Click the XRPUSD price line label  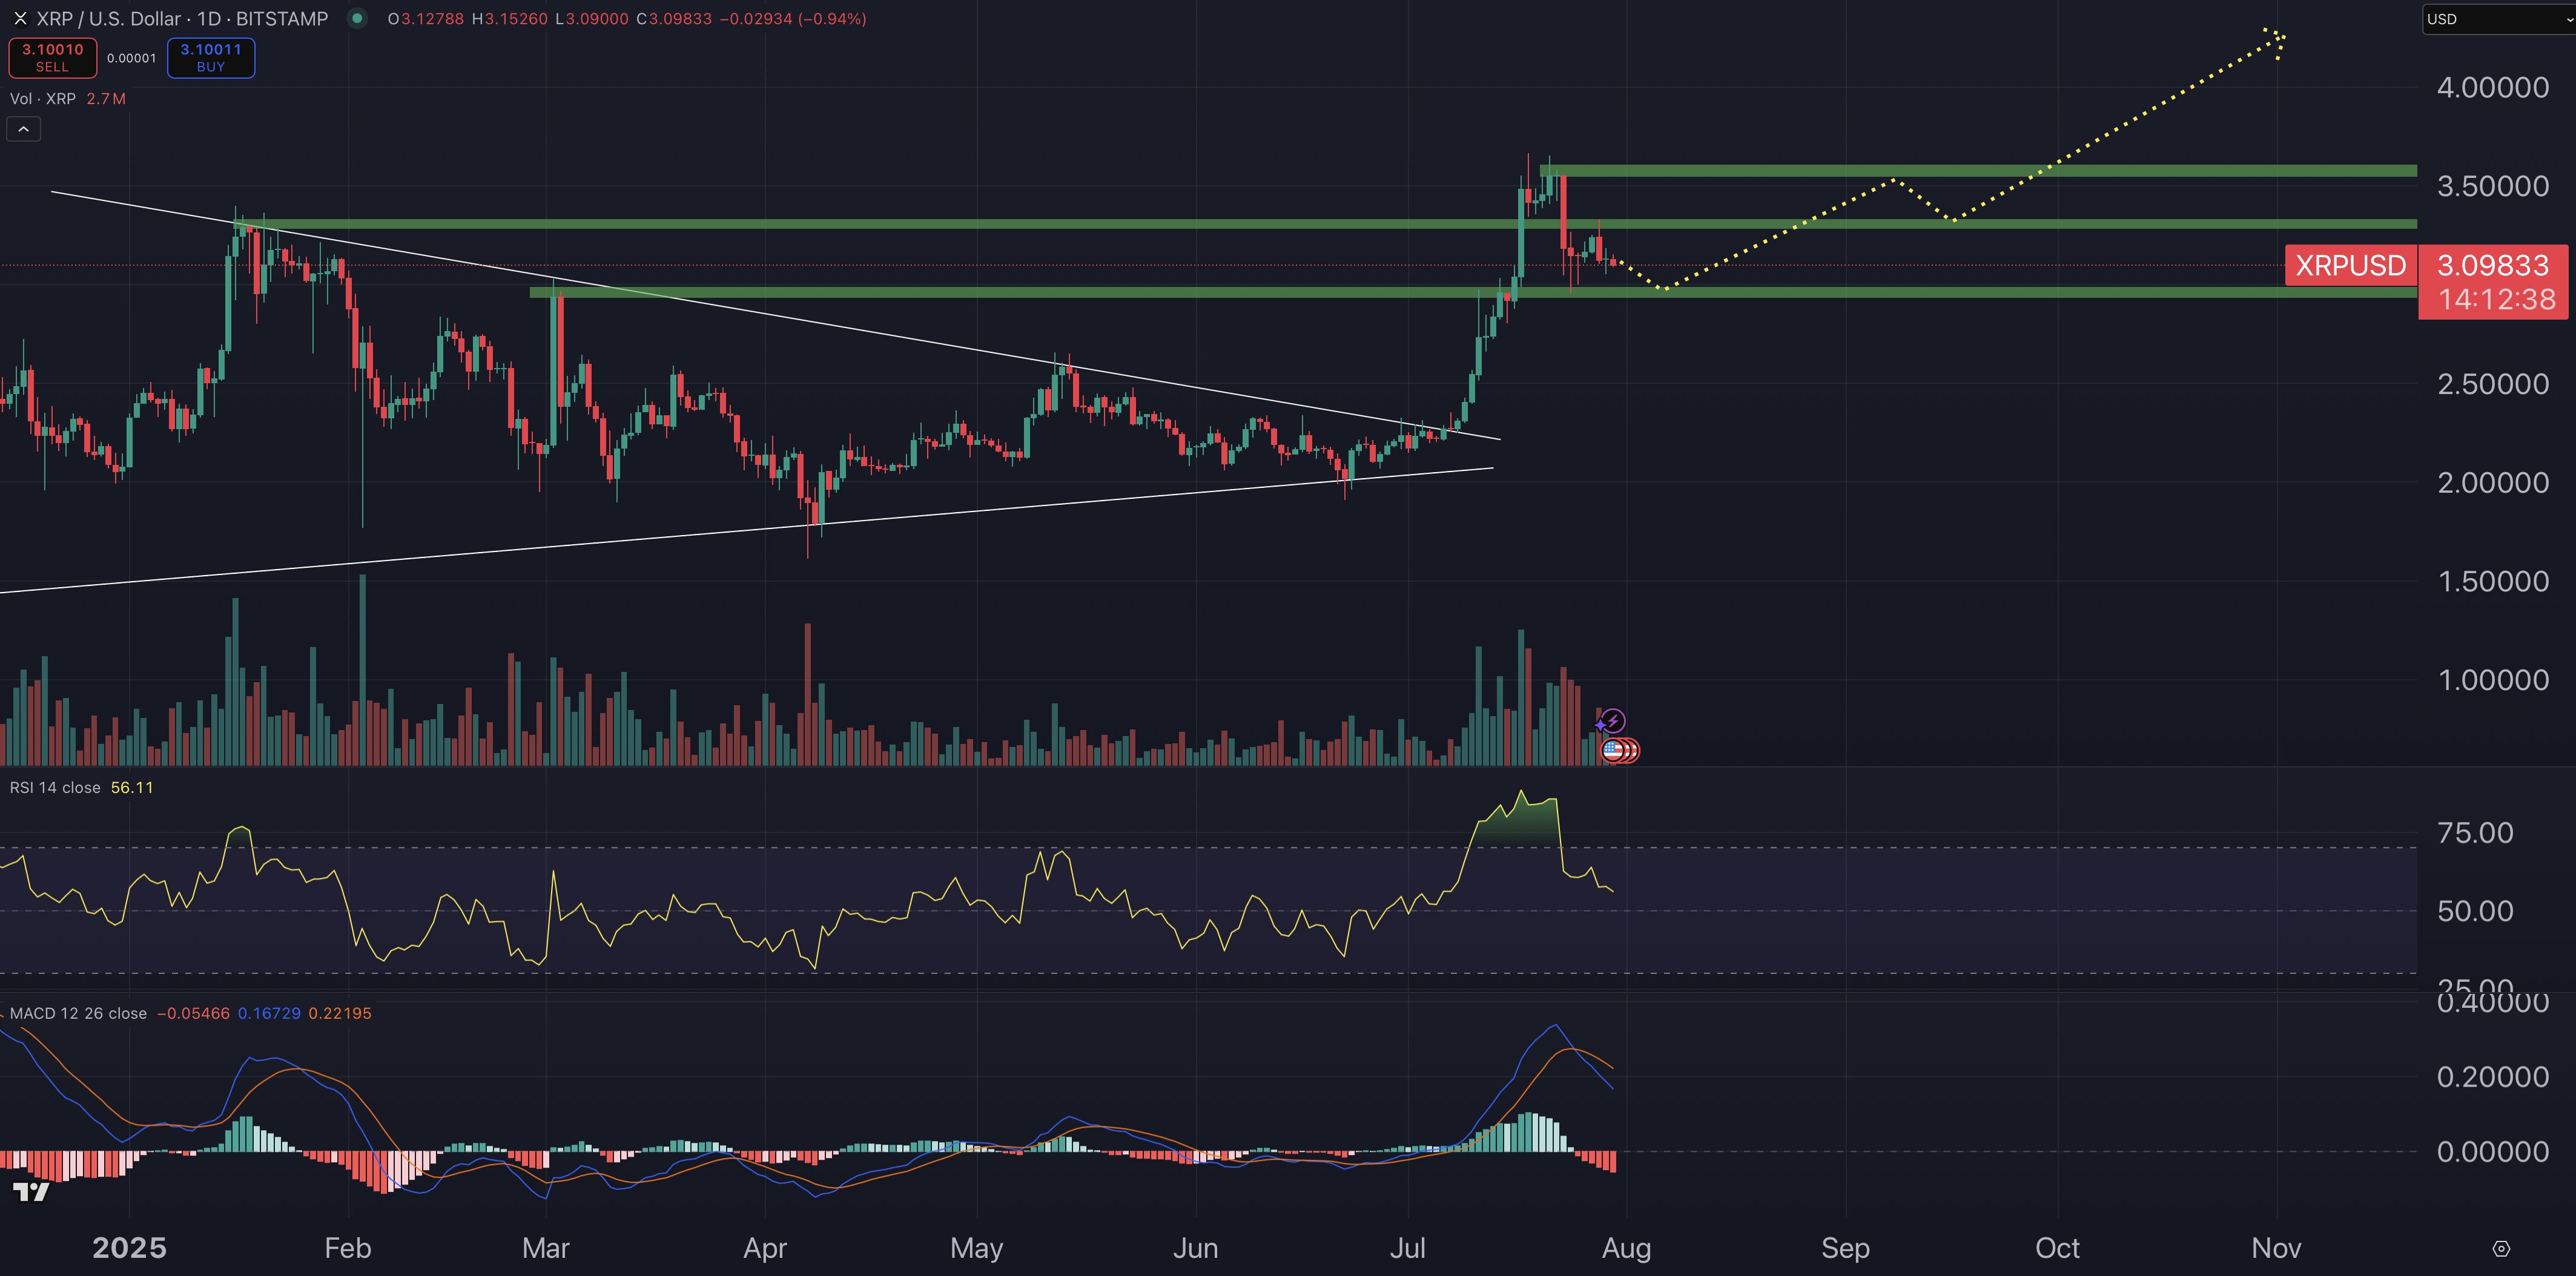(2350, 266)
